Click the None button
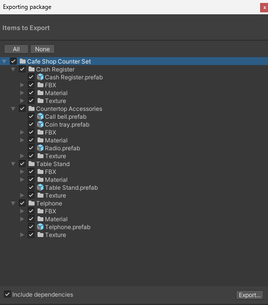Image resolution: width=268 pixels, height=305 pixels. [x=42, y=49]
